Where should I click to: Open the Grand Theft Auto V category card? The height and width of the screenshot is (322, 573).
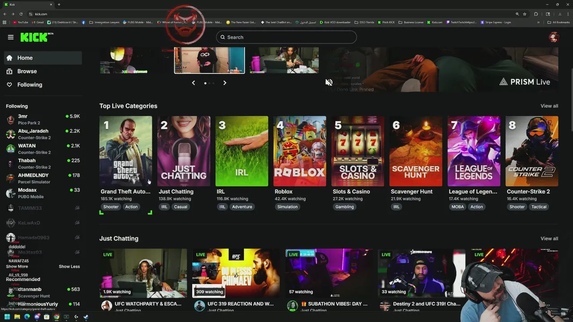click(x=126, y=151)
